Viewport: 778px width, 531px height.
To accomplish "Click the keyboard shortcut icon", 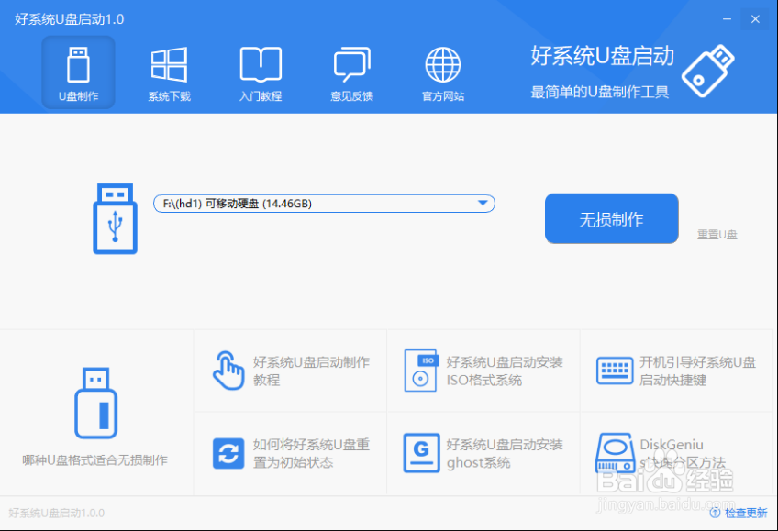I will 615,371.
